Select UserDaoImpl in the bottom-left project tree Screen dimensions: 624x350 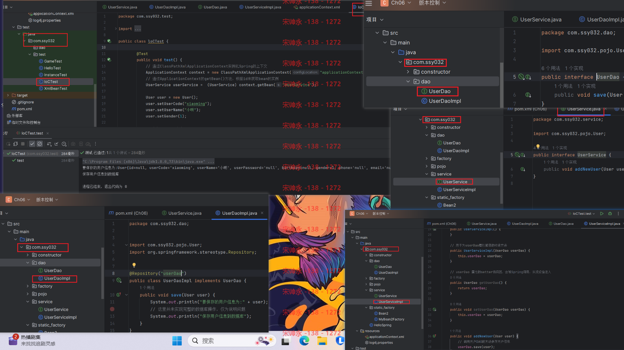pyautogui.click(x=57, y=278)
